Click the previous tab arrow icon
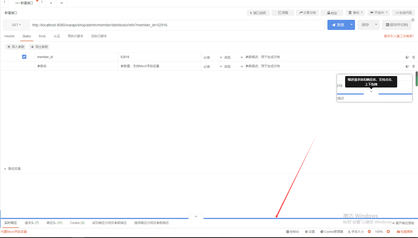The height and width of the screenshot is (238, 418). (x=4, y=2)
